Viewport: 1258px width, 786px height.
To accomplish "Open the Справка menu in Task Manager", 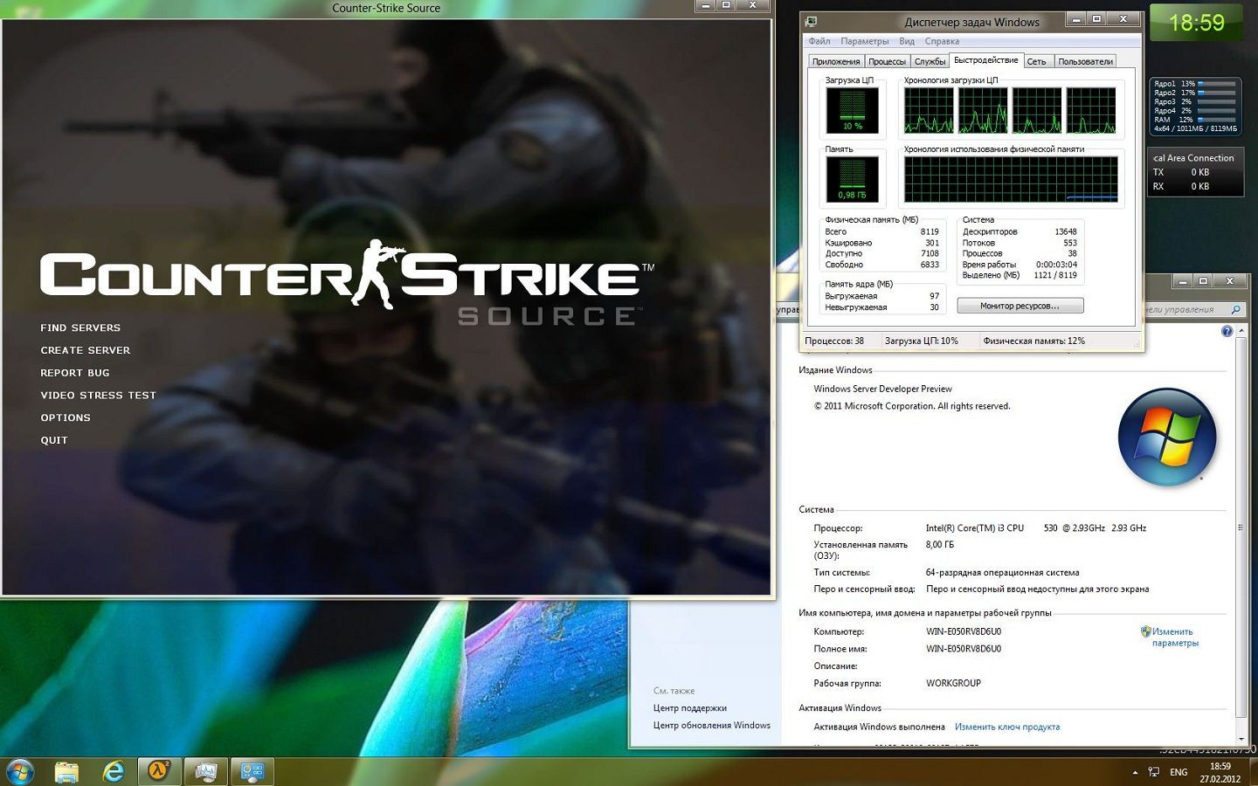I will (942, 41).
